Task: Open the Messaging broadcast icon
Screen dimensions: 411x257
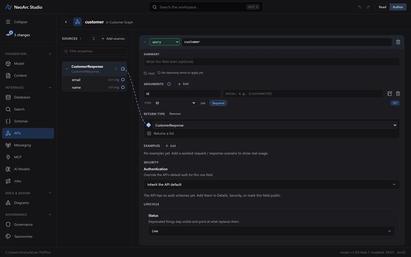Action: [8, 145]
